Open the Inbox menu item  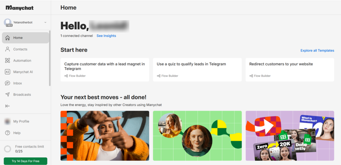25,83
